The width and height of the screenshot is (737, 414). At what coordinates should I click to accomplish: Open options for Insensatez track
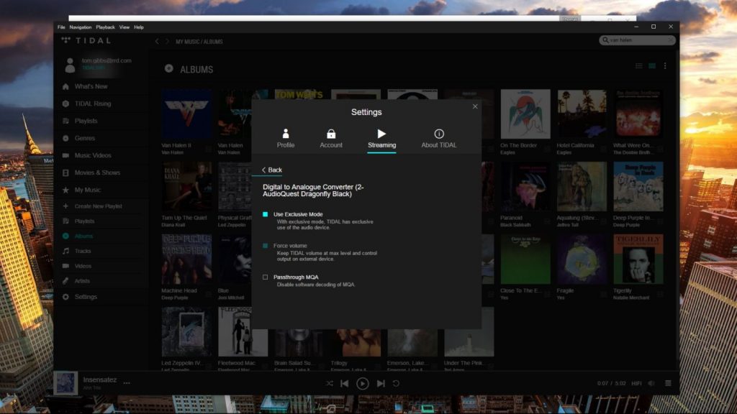pyautogui.click(x=127, y=383)
